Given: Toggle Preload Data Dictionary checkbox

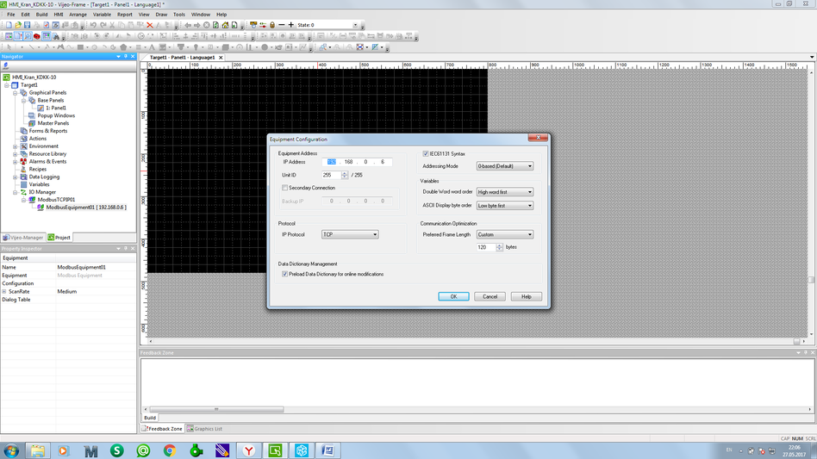Looking at the screenshot, I should pos(285,274).
